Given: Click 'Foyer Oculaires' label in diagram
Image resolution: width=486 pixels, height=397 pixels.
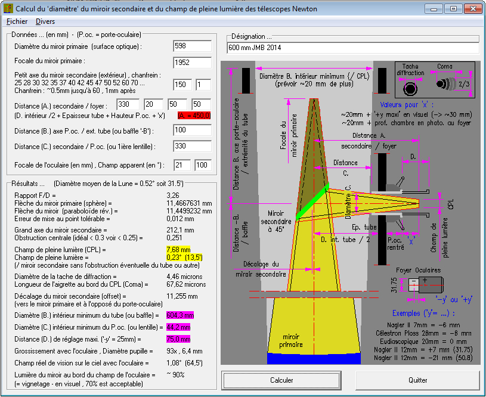Looking at the screenshot, I should pyautogui.click(x=418, y=270).
